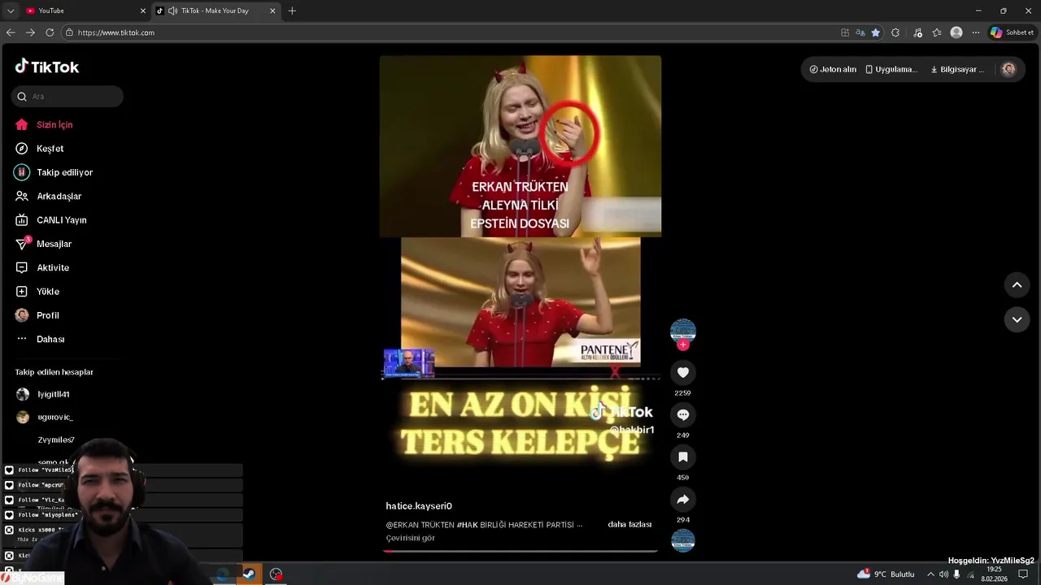Open a new browser tab

coord(292,11)
